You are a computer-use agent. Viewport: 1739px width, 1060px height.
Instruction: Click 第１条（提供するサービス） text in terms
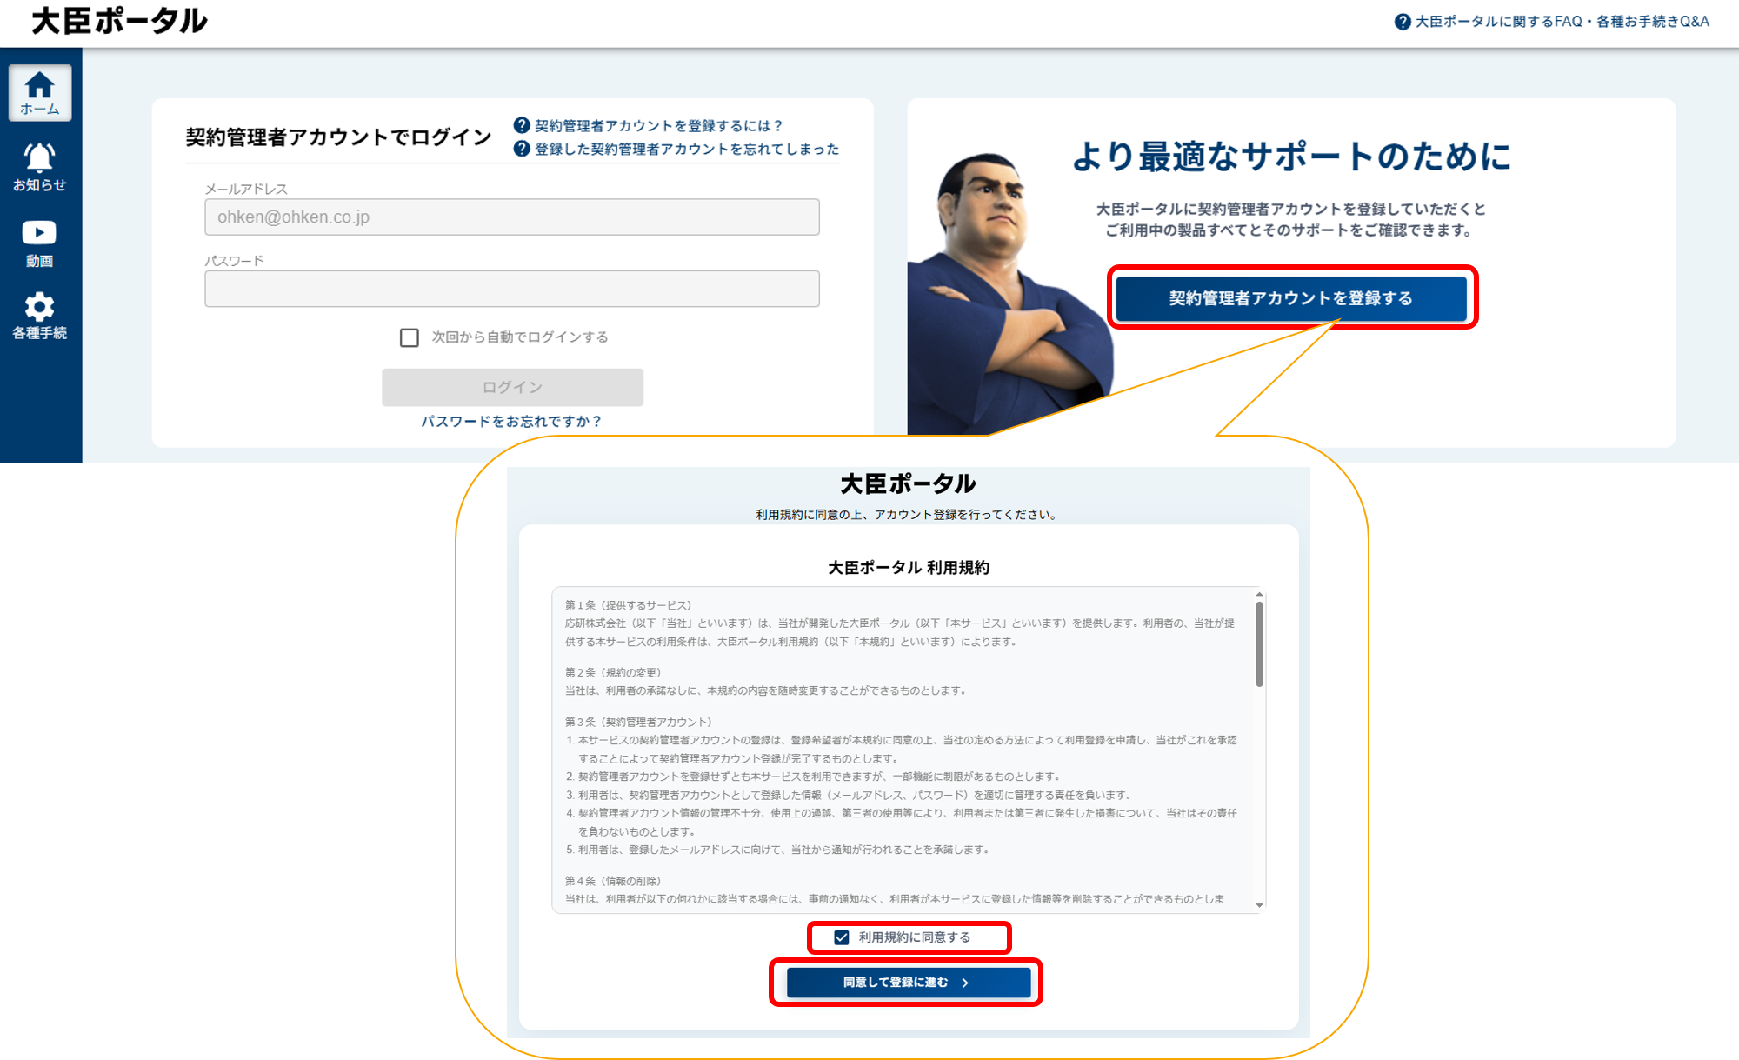628,605
